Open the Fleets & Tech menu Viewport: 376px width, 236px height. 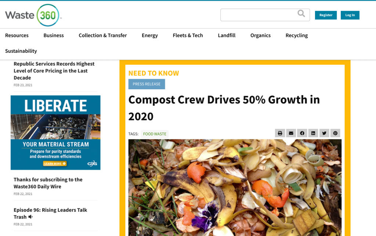coord(188,35)
